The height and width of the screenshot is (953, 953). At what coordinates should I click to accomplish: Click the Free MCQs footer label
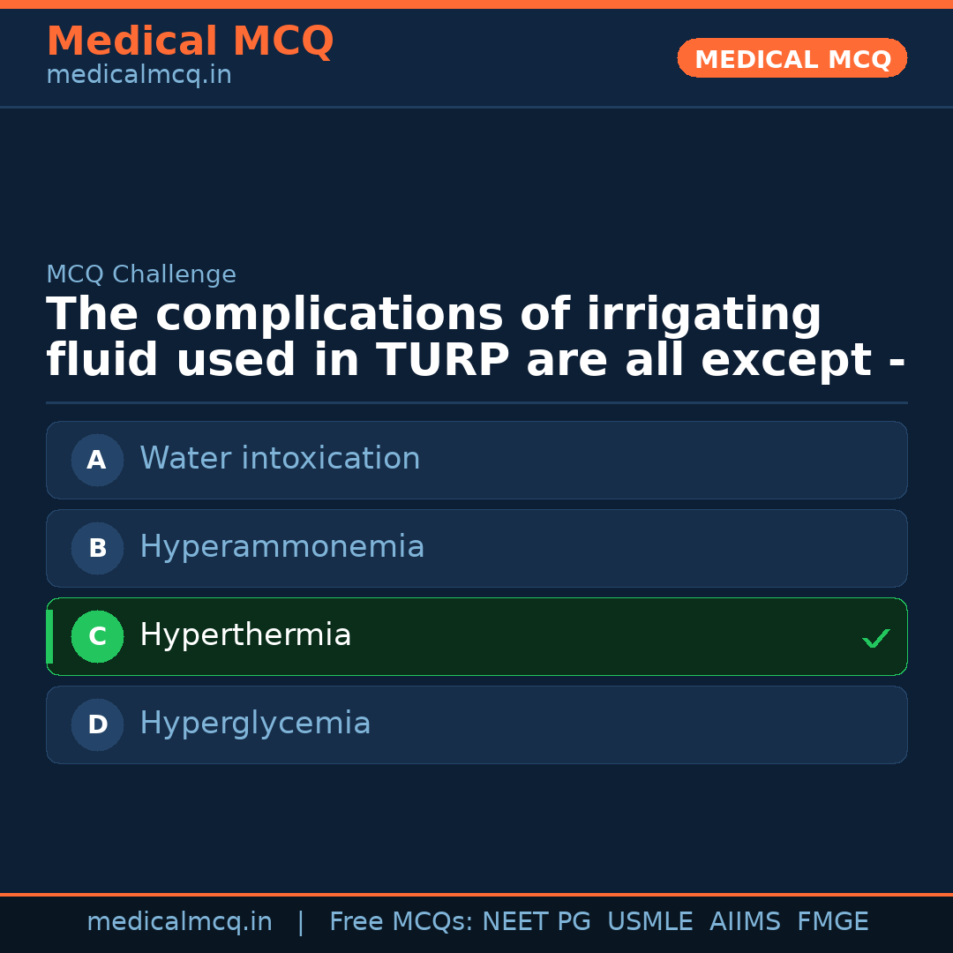(x=401, y=922)
